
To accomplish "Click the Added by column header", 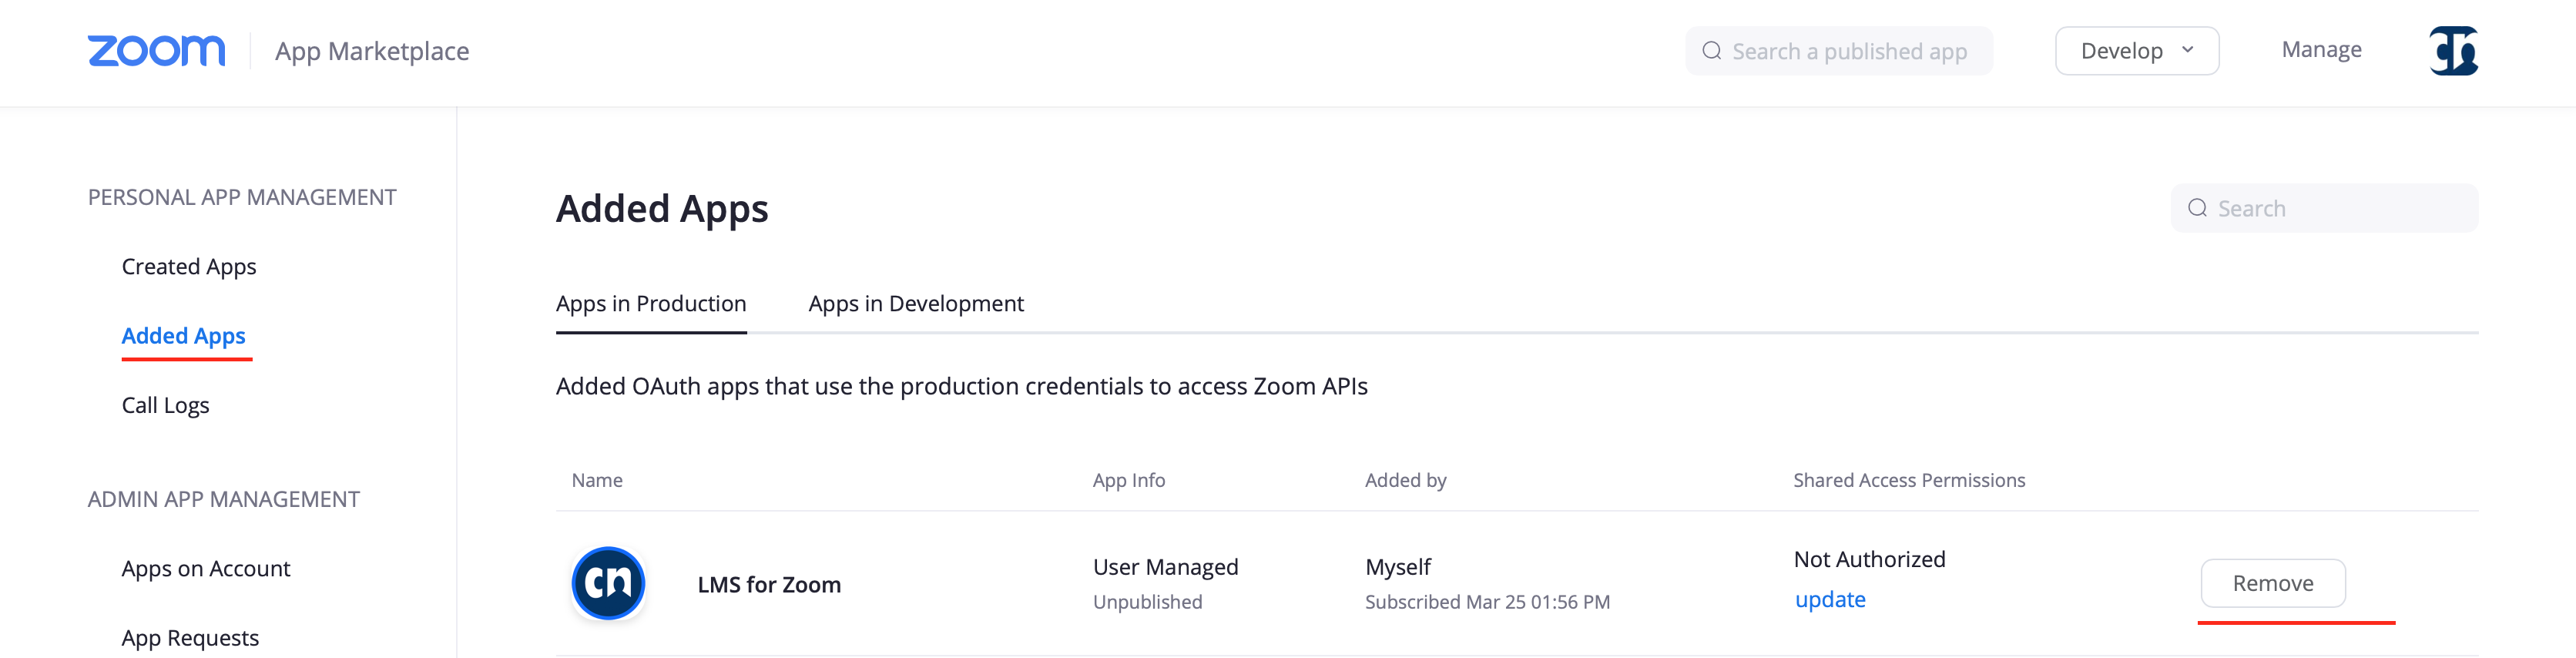I will 1405,481.
